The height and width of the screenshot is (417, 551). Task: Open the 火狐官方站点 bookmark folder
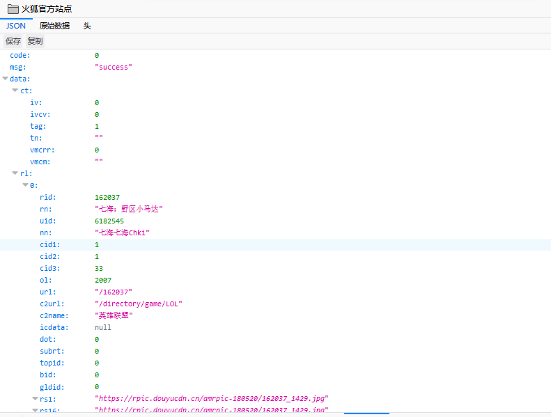click(40, 9)
